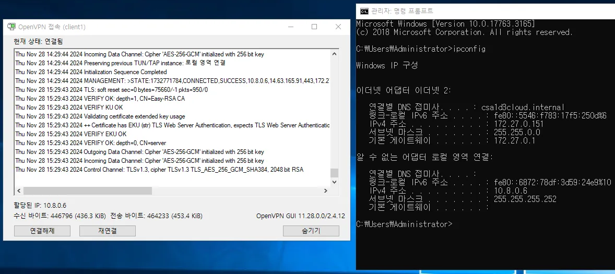Click the final C:\Users\Administrator> prompt line
The height and width of the screenshot is (274, 615).
(404, 224)
